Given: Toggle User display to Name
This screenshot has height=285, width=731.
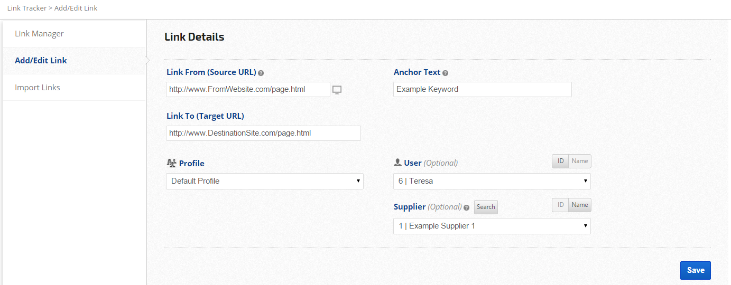Looking at the screenshot, I should [580, 161].
